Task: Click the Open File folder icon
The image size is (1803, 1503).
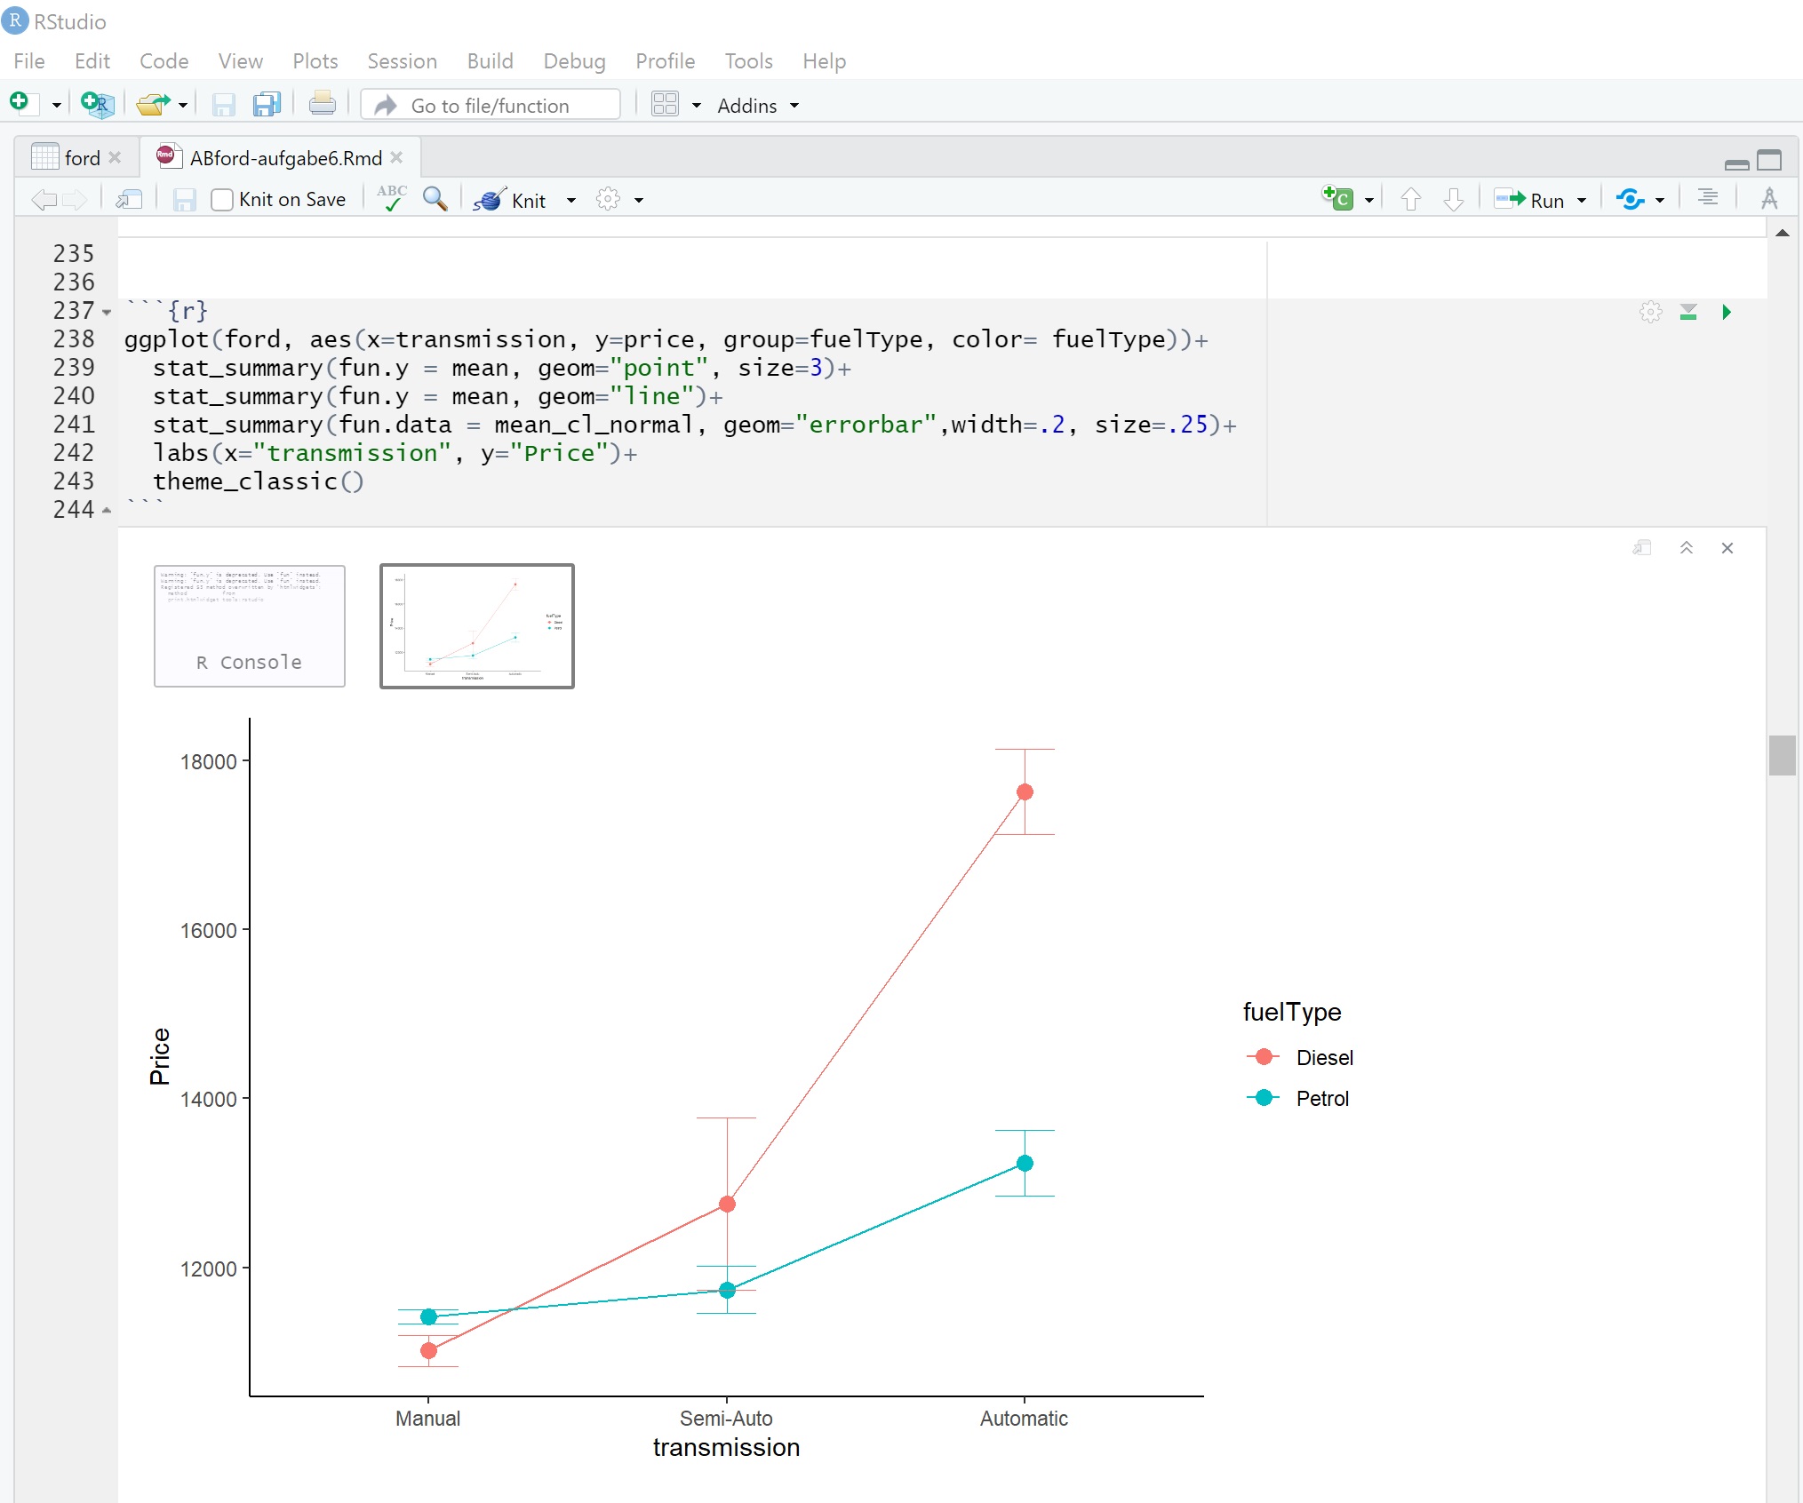Action: (153, 105)
